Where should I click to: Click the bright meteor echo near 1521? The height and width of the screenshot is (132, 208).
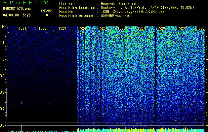pos(22,103)
